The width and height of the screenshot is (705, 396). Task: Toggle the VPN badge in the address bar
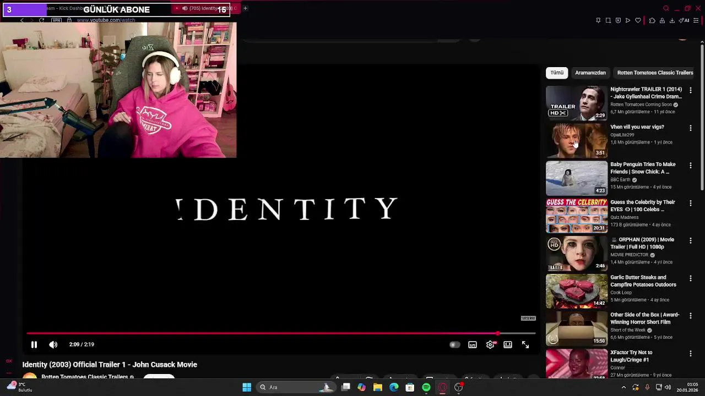coord(56,20)
